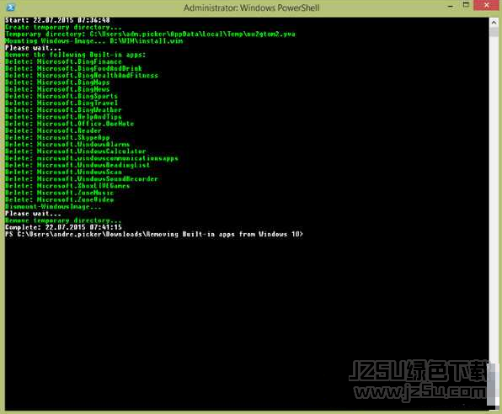Click the 'Delete: Microsoft.WindowsScan' line
This screenshot has width=502, height=414.
pos(63,172)
